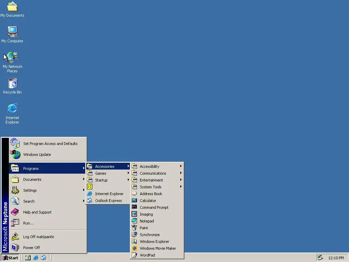Image resolution: width=349 pixels, height=262 pixels.
Task: Select Internet Explorer desktop icon
Action: (12, 114)
